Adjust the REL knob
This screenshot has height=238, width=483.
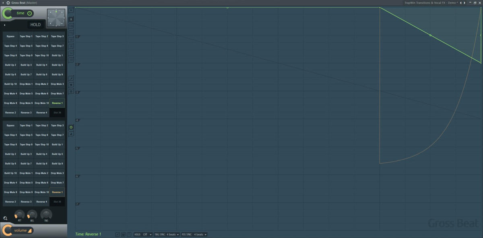click(32, 214)
